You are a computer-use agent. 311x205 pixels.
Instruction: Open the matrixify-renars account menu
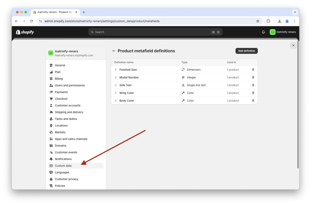click(x=283, y=32)
